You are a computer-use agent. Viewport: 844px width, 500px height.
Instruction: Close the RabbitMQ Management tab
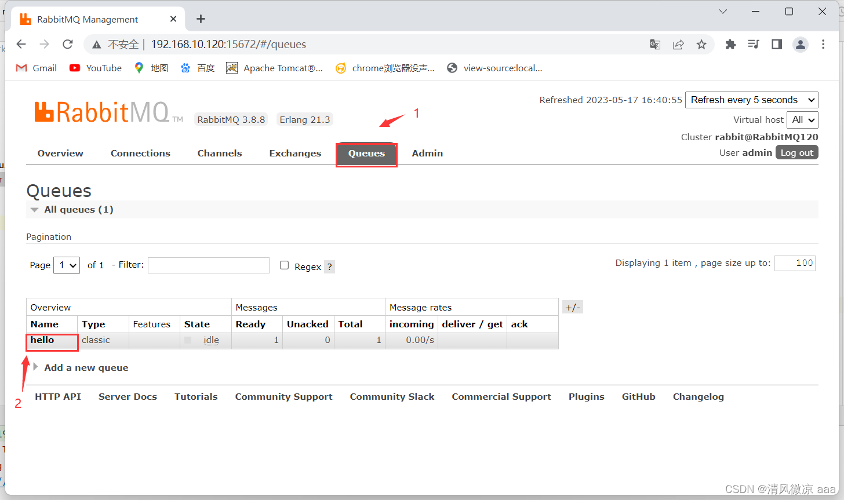pyautogui.click(x=173, y=19)
